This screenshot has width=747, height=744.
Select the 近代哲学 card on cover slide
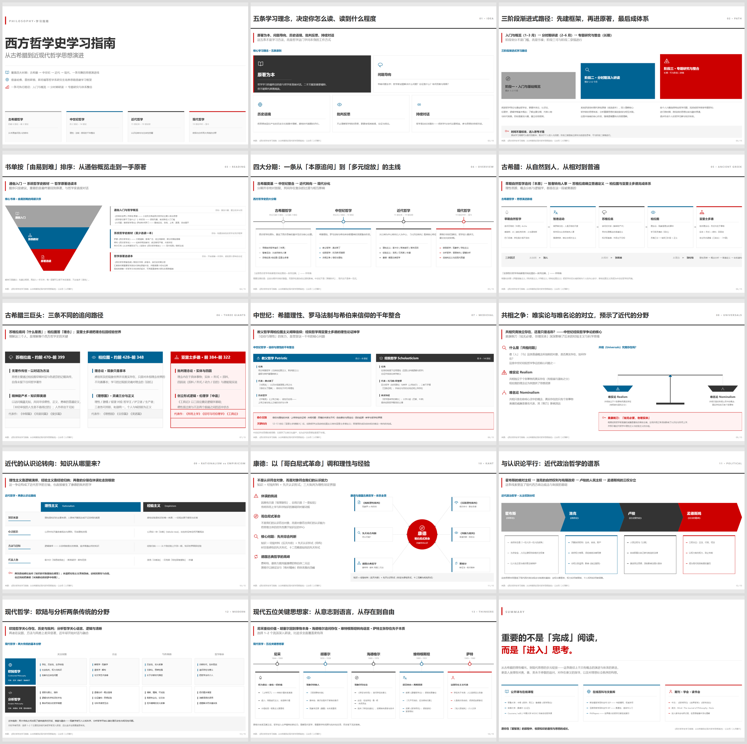(156, 127)
